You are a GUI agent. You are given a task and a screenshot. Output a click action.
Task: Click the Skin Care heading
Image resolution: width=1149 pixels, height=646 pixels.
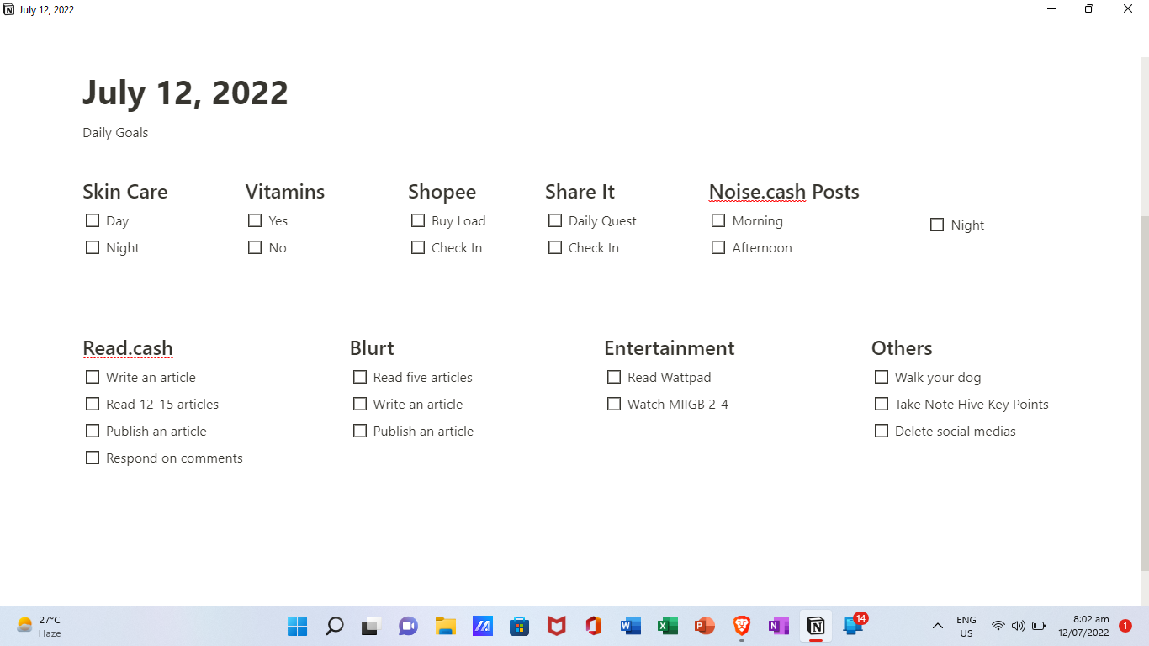125,192
